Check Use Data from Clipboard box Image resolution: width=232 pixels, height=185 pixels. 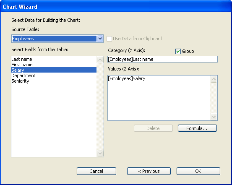tap(109, 39)
